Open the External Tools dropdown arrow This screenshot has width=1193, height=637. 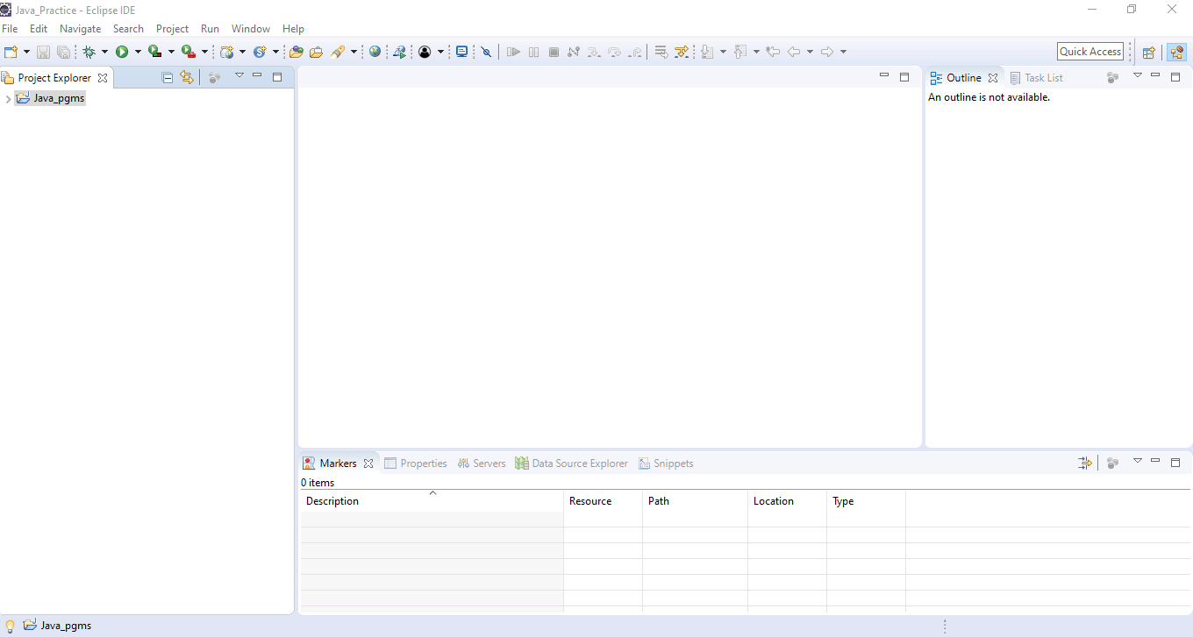coord(204,53)
